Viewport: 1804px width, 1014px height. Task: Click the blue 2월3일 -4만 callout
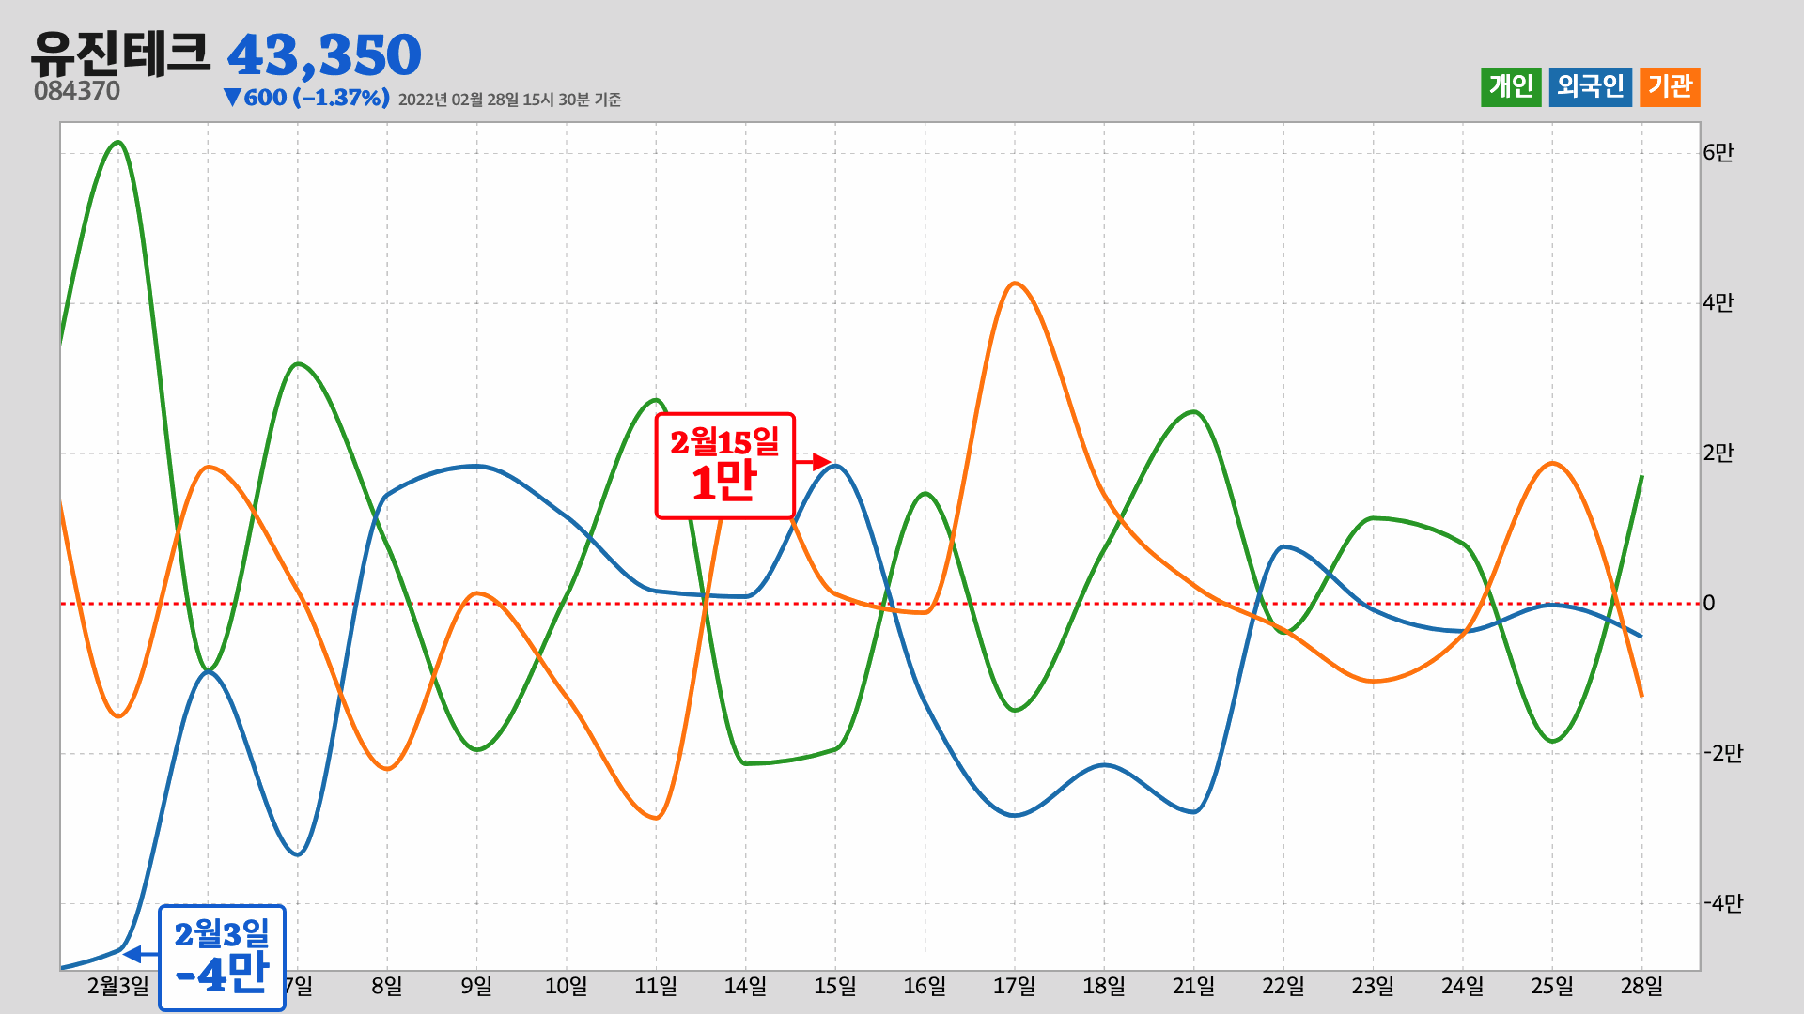222,958
